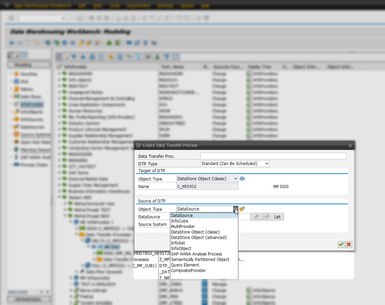This screenshot has height=305, width=385.
Task: Open the Environment menu
Action: point(138,6)
